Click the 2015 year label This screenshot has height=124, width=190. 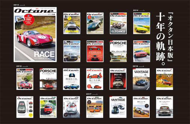click(x=19, y=66)
